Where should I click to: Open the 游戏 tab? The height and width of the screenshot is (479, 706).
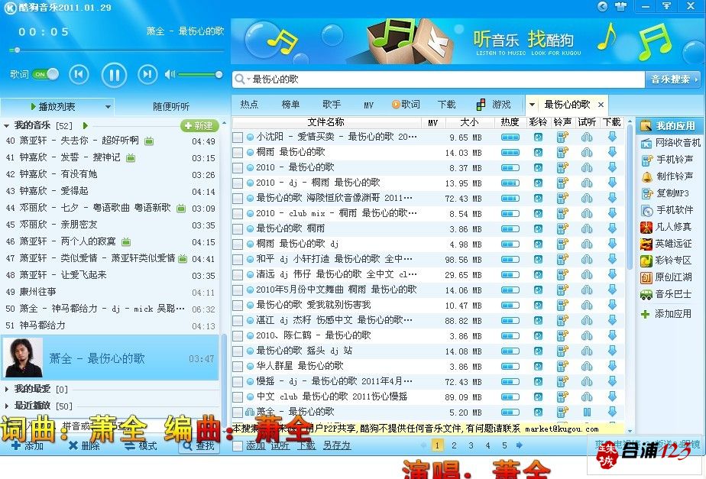coord(494,105)
